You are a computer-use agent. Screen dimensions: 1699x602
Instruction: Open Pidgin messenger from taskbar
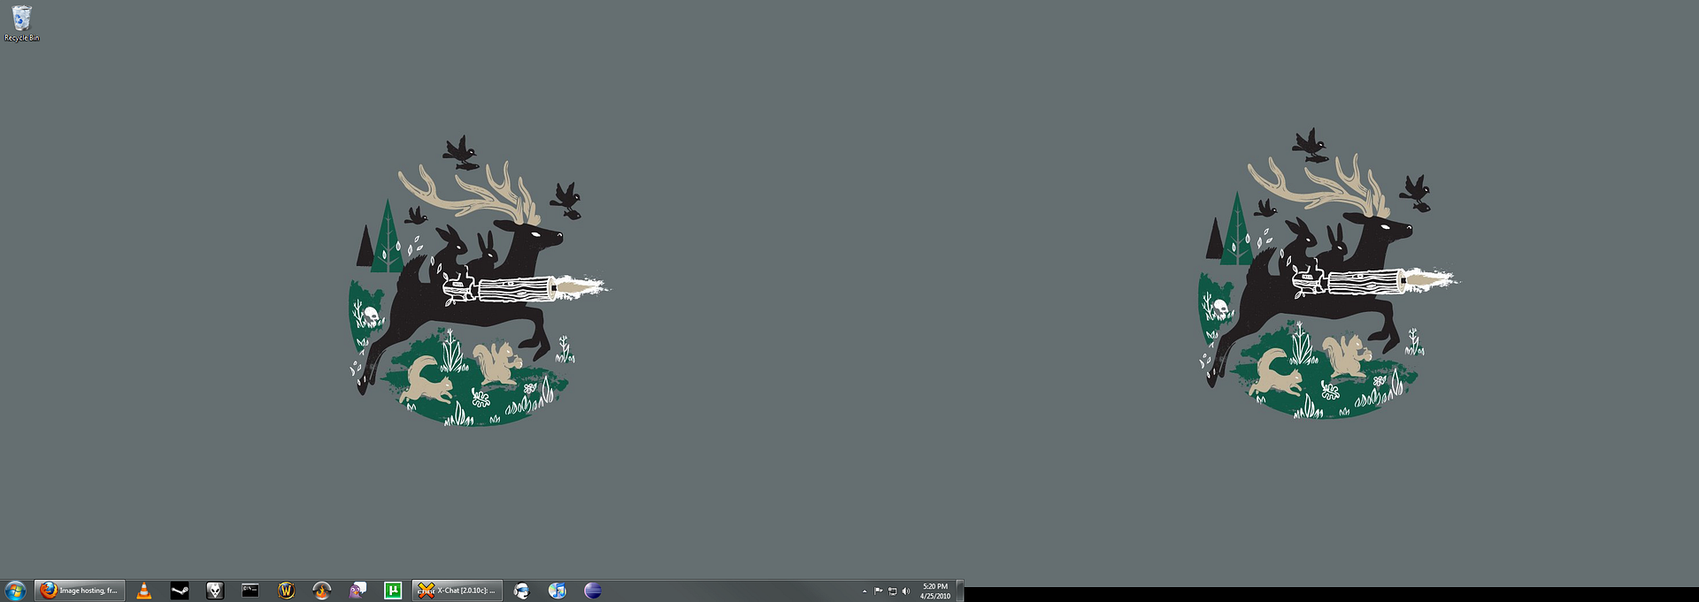click(357, 591)
